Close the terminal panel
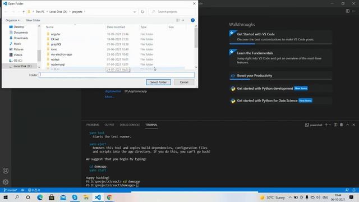 point(353,125)
